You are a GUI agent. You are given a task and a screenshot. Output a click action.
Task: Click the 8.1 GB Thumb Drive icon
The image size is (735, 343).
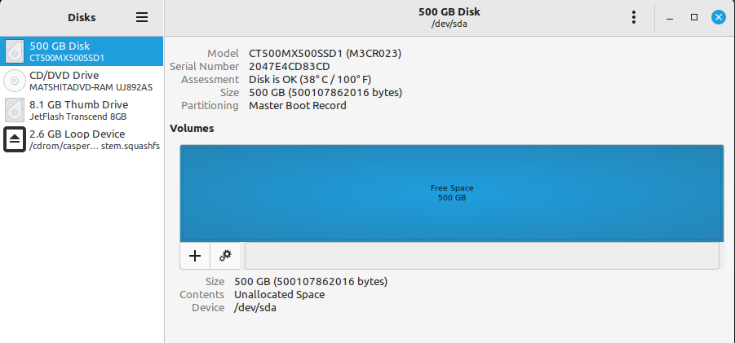point(15,110)
